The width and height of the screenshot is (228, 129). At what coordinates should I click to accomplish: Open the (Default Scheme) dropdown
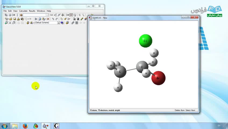click(x=58, y=23)
